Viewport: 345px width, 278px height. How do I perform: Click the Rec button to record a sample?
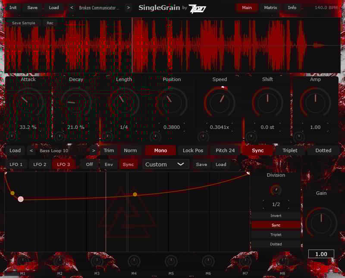[50, 22]
